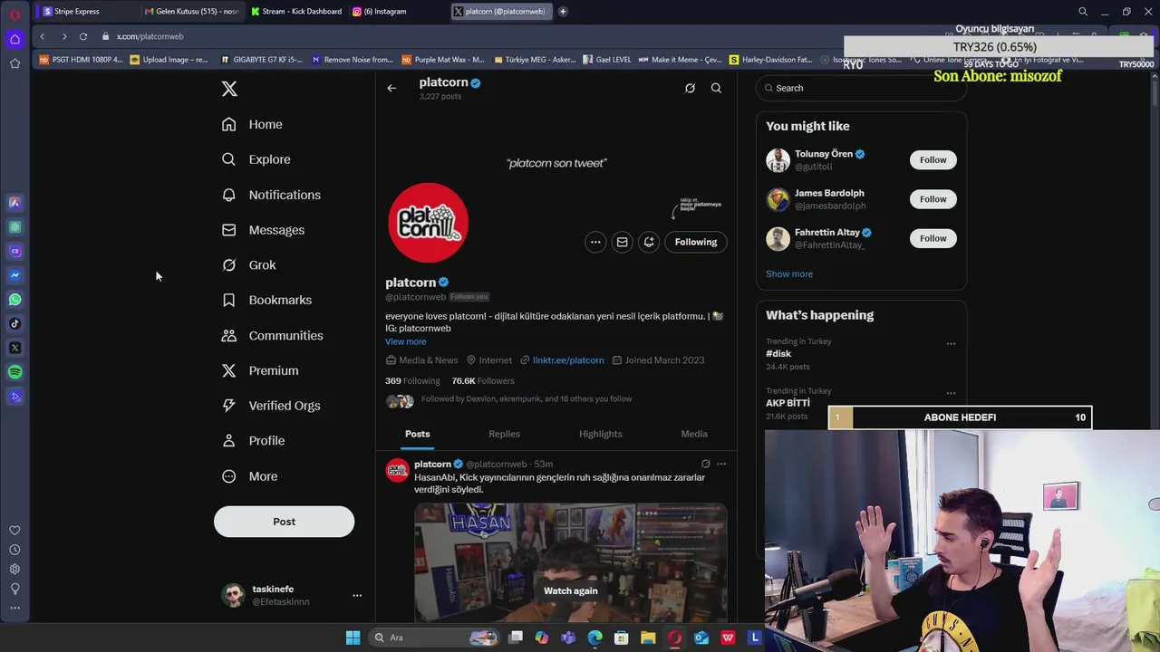1160x652 pixels.
Task: Follow Fahrettin Altay
Action: (x=933, y=239)
